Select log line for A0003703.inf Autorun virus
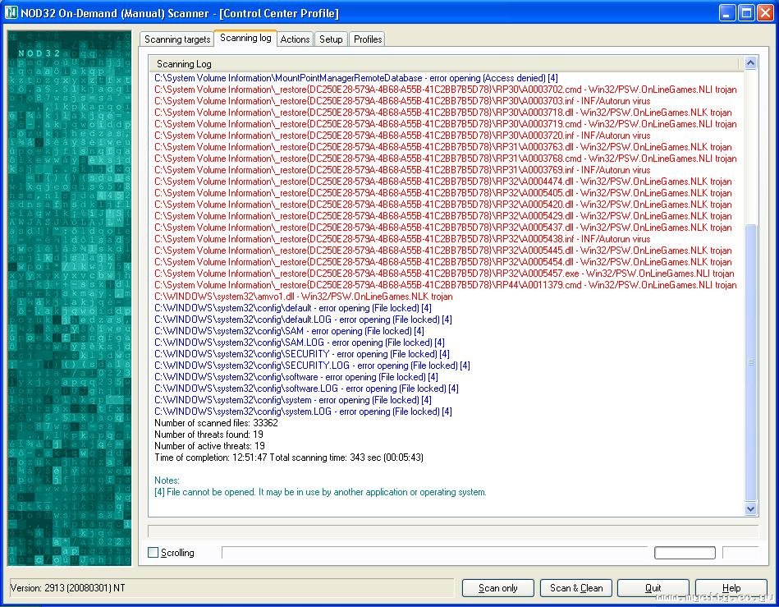The height and width of the screenshot is (607, 779). [x=402, y=101]
